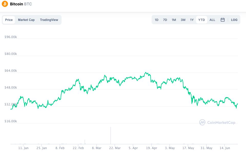Click the $64.00k axis label
The height and width of the screenshot is (155, 246).
point(11,71)
